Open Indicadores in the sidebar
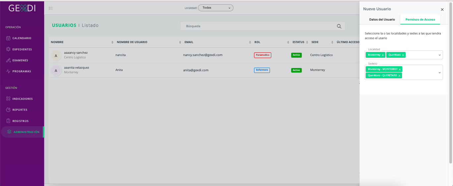Image resolution: width=453 pixels, height=186 pixels. 22,99
